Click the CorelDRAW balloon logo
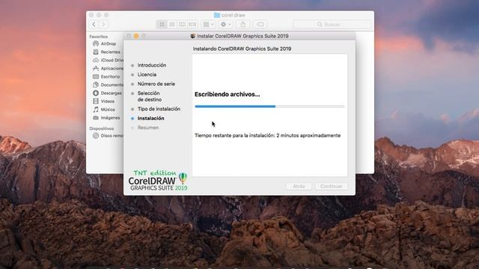This screenshot has height=269, width=479. point(183,178)
